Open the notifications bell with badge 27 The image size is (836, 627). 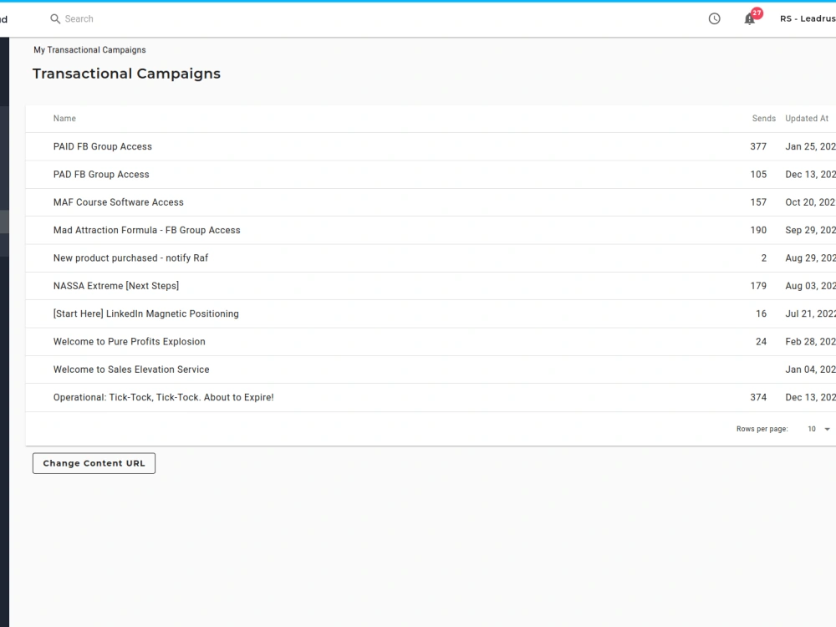click(x=750, y=19)
